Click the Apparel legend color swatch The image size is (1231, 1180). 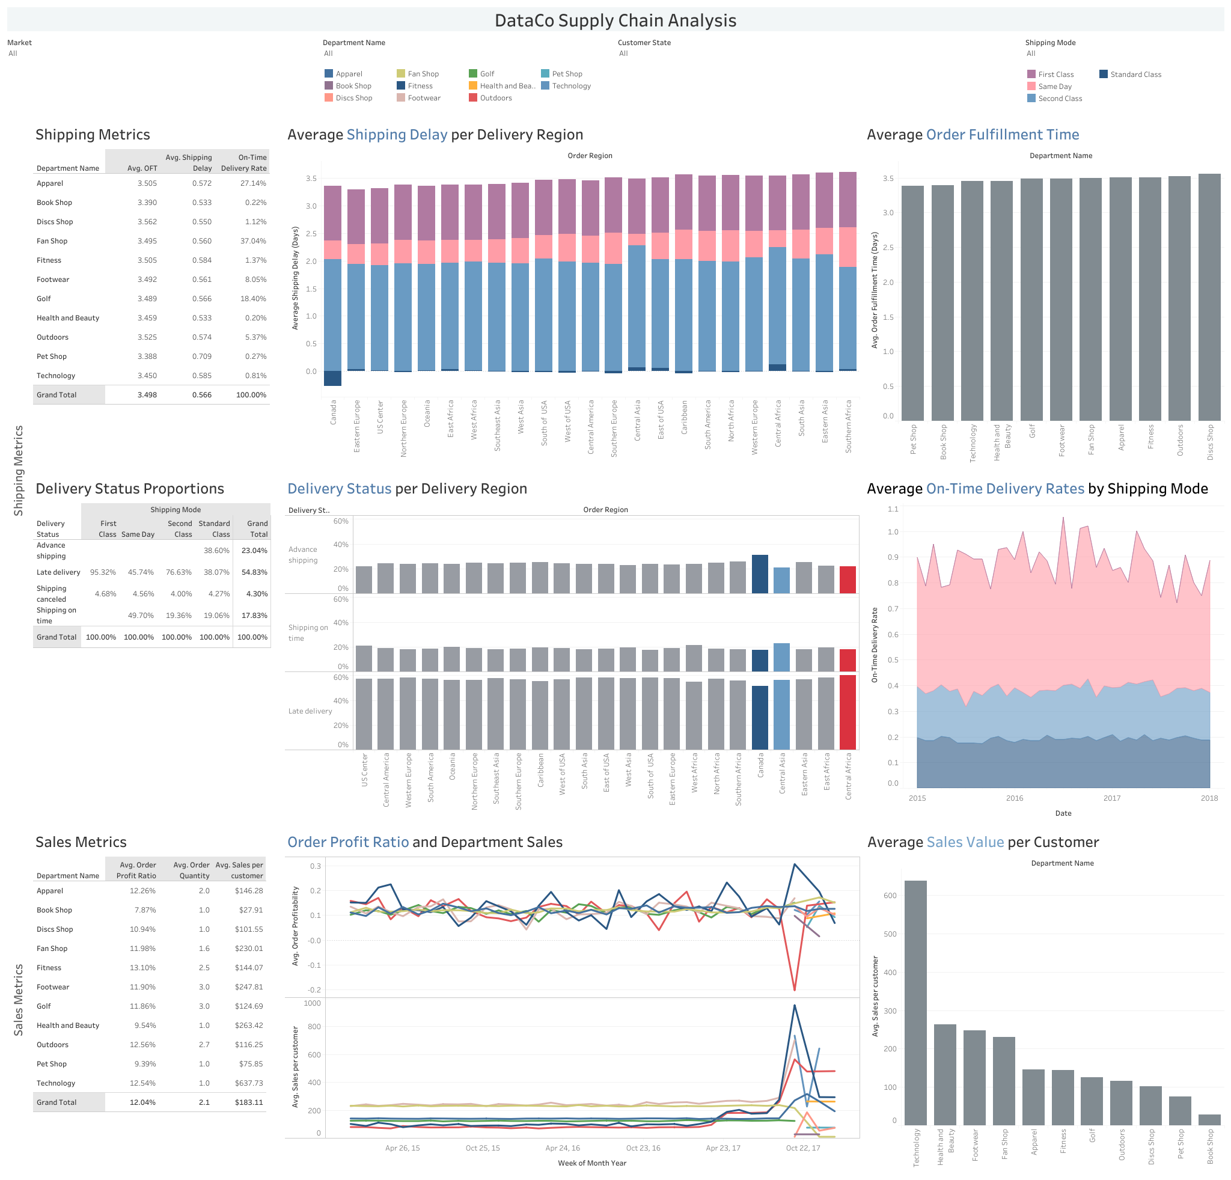[328, 73]
